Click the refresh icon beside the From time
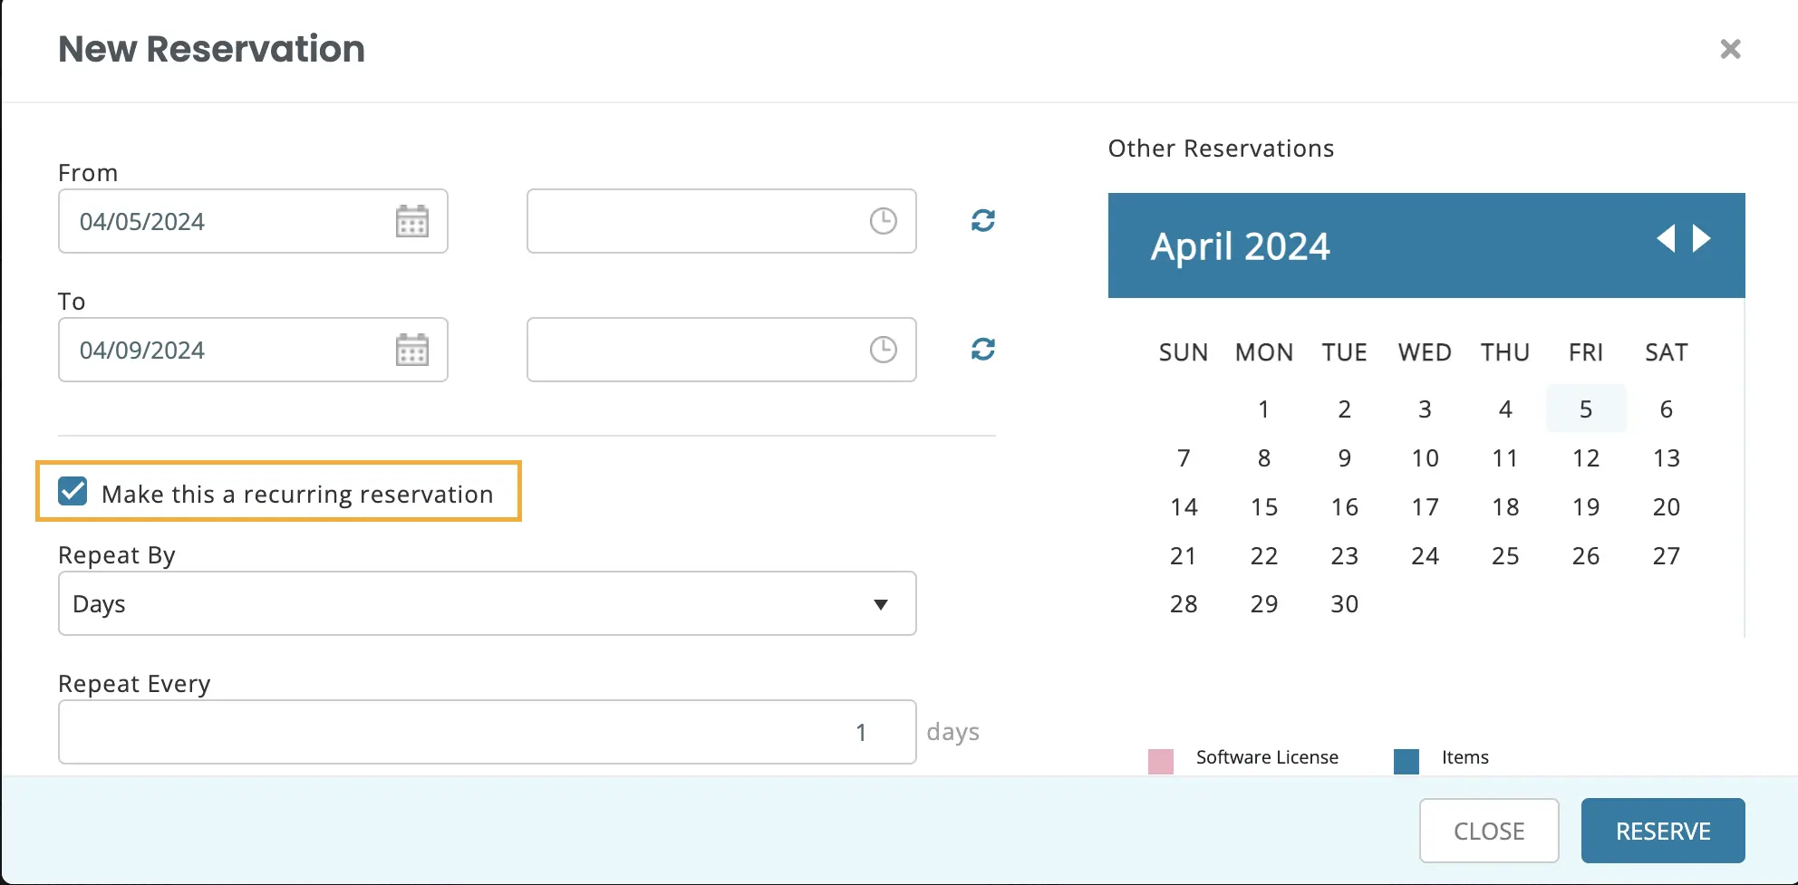 tap(982, 221)
